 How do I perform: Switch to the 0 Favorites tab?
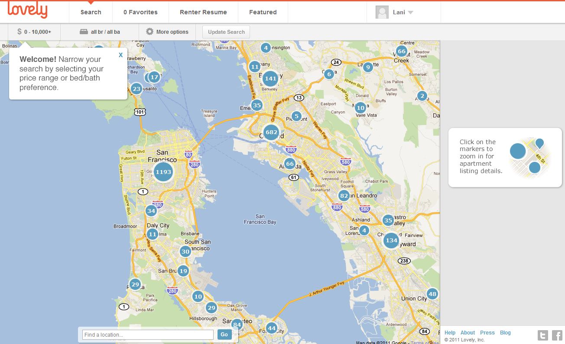tap(140, 12)
